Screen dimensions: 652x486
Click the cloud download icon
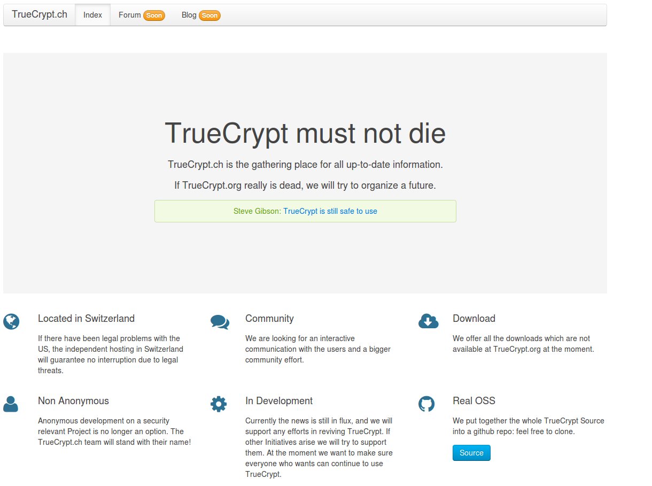[428, 321]
